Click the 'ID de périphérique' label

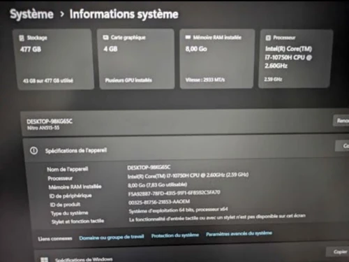click(70, 196)
